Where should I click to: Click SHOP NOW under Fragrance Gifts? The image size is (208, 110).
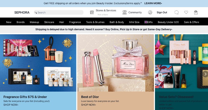[x=11, y=105]
